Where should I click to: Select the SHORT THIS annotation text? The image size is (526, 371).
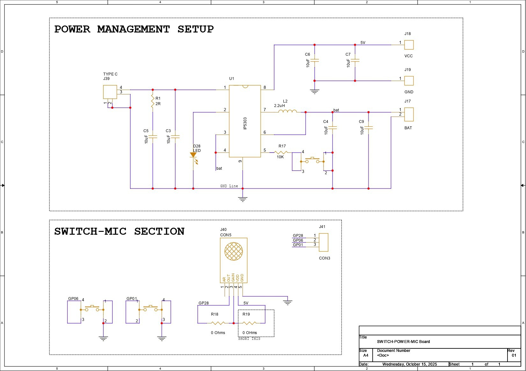[x=249, y=339]
